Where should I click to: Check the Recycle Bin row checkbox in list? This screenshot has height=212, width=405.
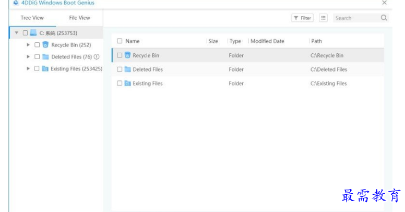click(x=120, y=55)
